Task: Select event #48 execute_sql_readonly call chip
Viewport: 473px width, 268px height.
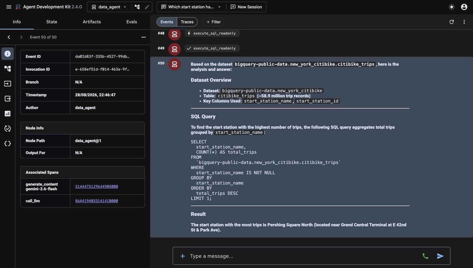Action: pyautogui.click(x=212, y=33)
